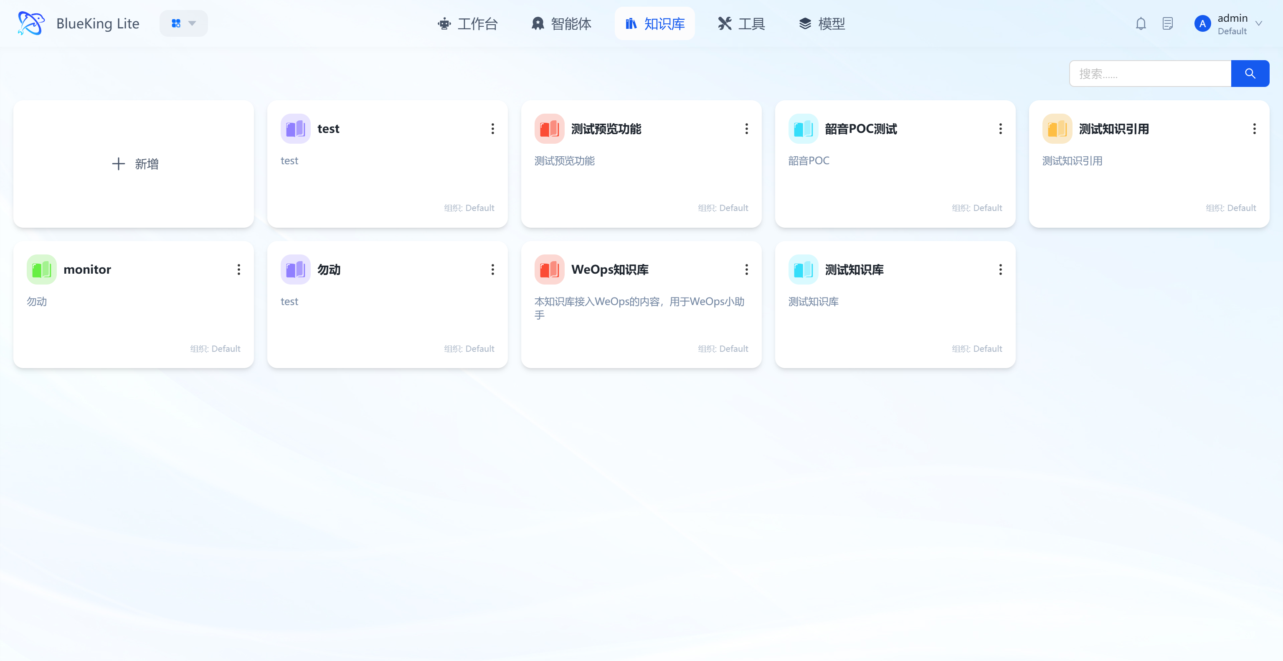This screenshot has height=661, width=1283.
Task: Open the 测试预览功能 knowledge base title
Action: tap(606, 129)
